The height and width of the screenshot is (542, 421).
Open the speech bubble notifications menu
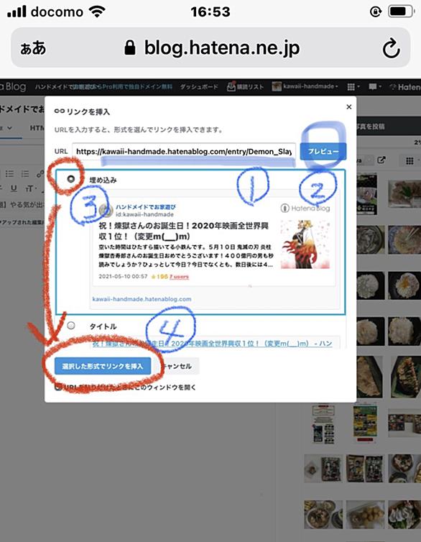coord(374,86)
